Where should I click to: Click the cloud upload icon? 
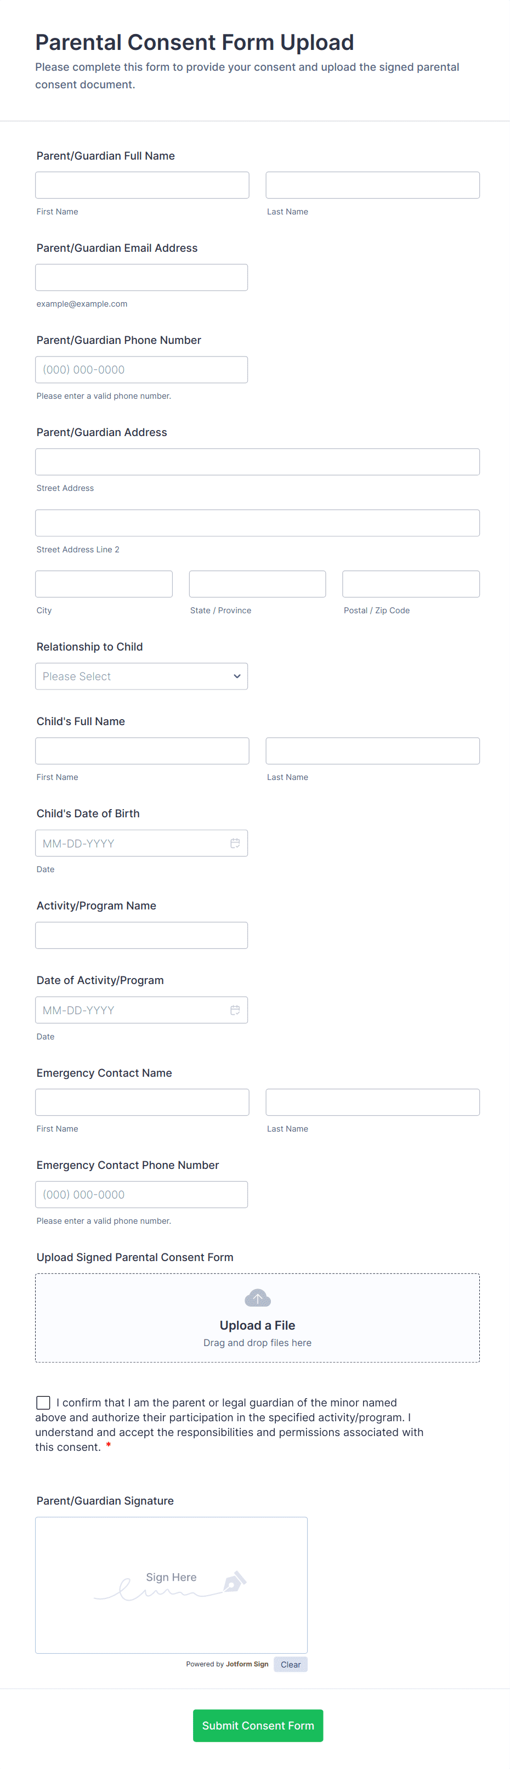[257, 1297]
